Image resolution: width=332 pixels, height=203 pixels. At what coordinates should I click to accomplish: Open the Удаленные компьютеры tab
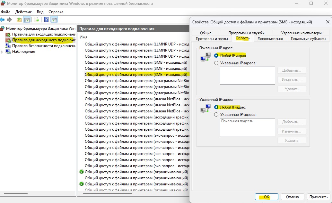[301, 33]
